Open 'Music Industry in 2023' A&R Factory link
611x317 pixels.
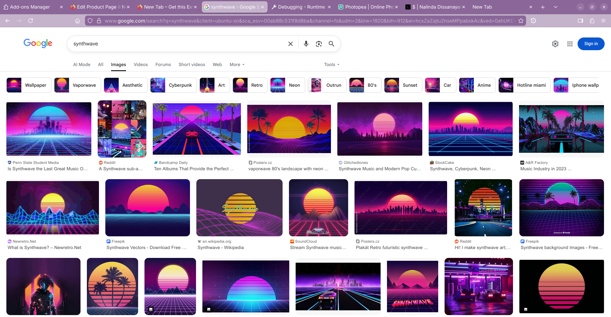point(545,169)
